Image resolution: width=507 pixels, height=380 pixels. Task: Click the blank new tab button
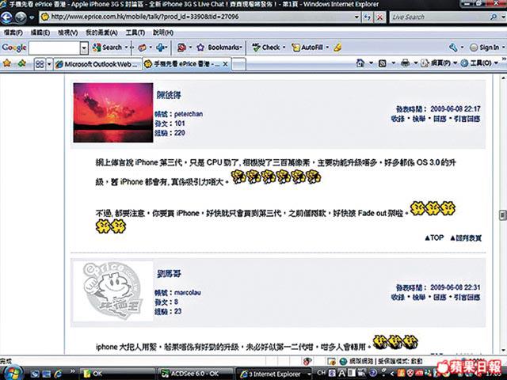pos(239,64)
